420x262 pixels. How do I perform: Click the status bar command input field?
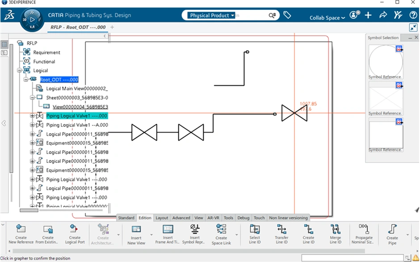pyautogui.click(x=353, y=258)
